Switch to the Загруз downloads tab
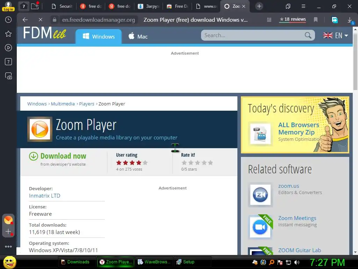 [x=148, y=6]
